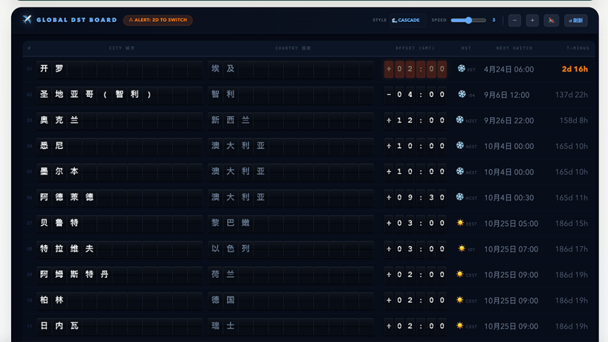The image size is (608, 342).
Task: Click the speed slider handle
Action: click(468, 20)
